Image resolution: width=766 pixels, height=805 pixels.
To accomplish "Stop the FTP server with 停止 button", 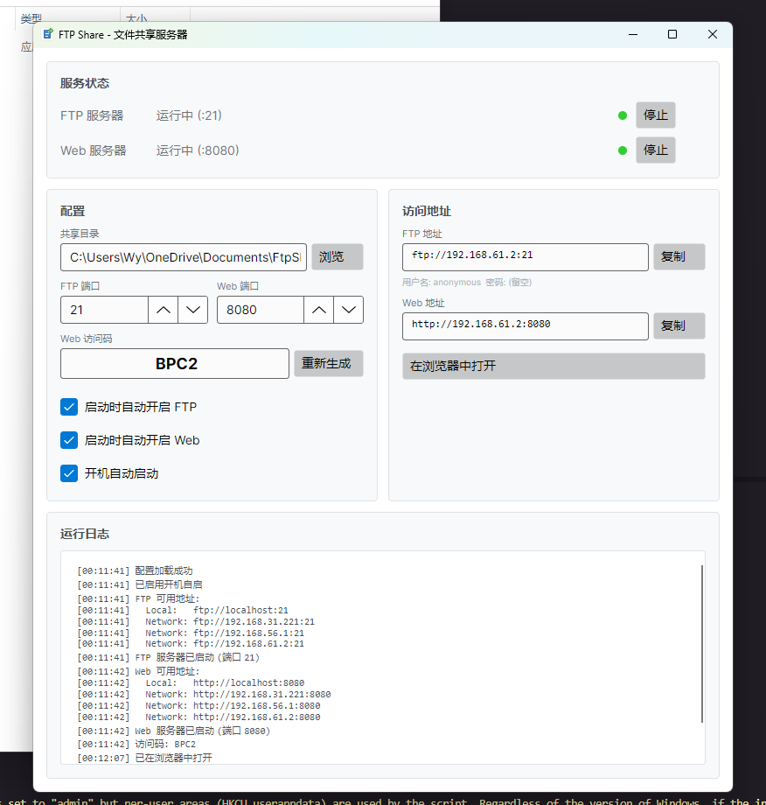I will (x=655, y=115).
